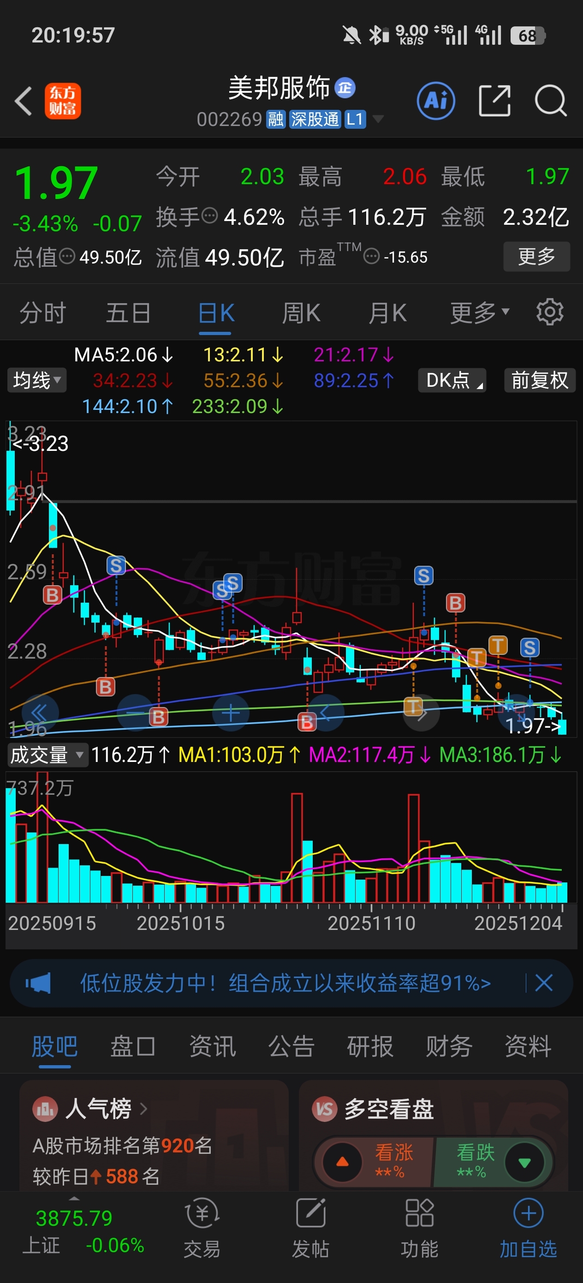583x1283 pixels.
Task: Tap the 20251110 date label
Action: (371, 923)
